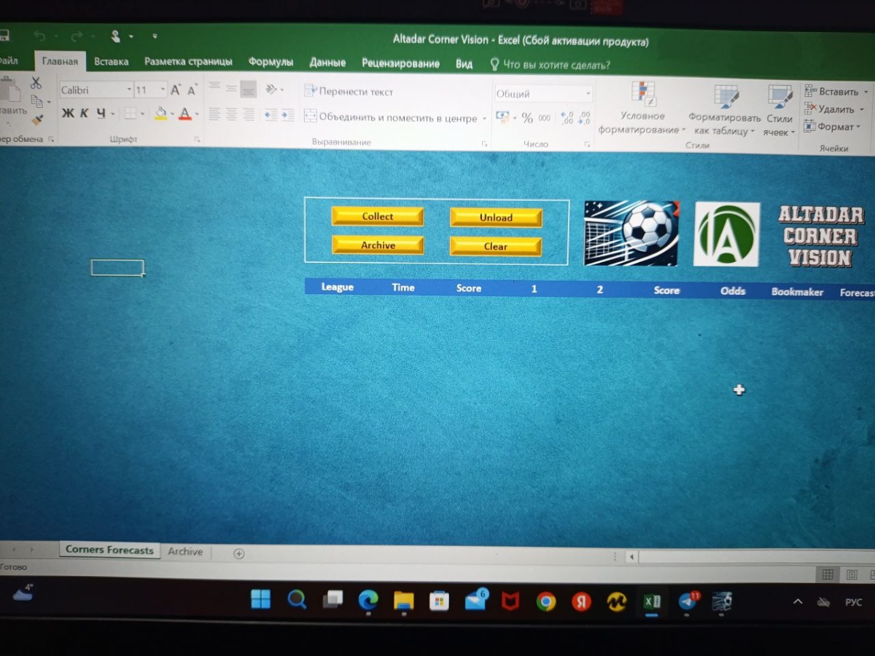The image size is (875, 656).
Task: Click Объединить и поместить в центре
Action: (391, 117)
